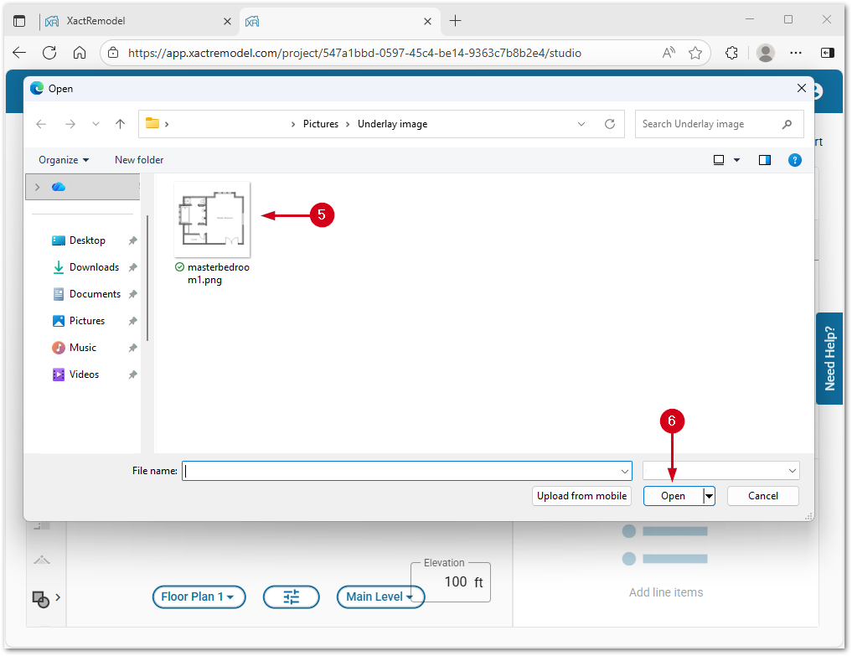Click the File name input field
Viewport: 852px width, 656px height.
405,471
